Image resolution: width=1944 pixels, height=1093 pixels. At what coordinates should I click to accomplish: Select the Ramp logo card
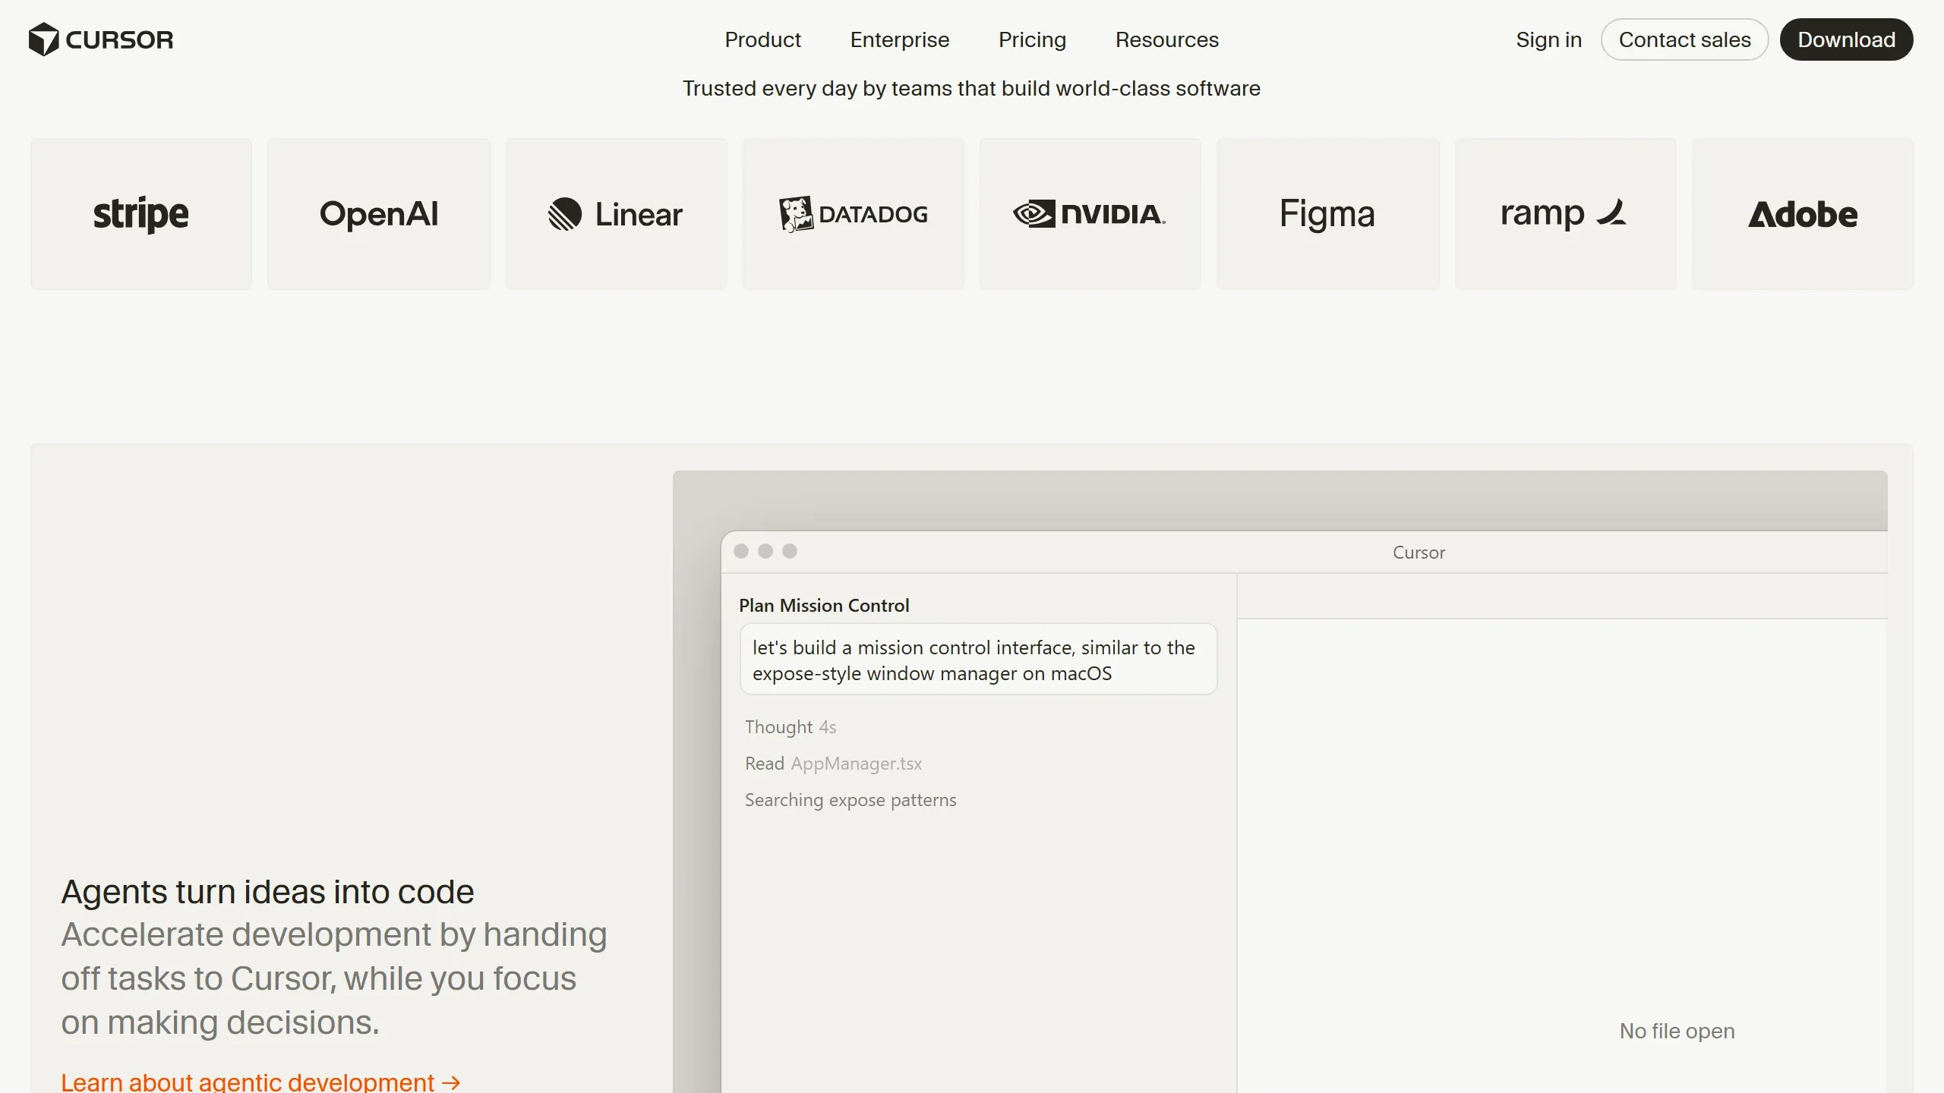tap(1565, 214)
